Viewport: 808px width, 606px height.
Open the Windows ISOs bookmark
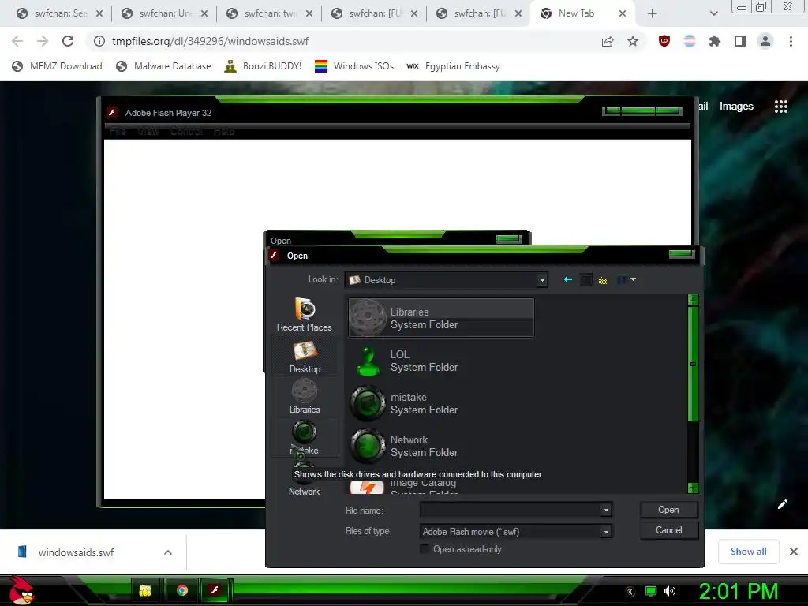[x=354, y=66]
